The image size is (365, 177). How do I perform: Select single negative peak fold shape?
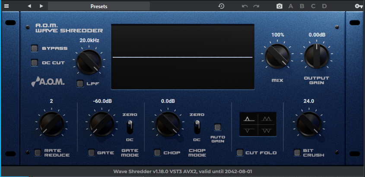pyautogui.click(x=249, y=130)
